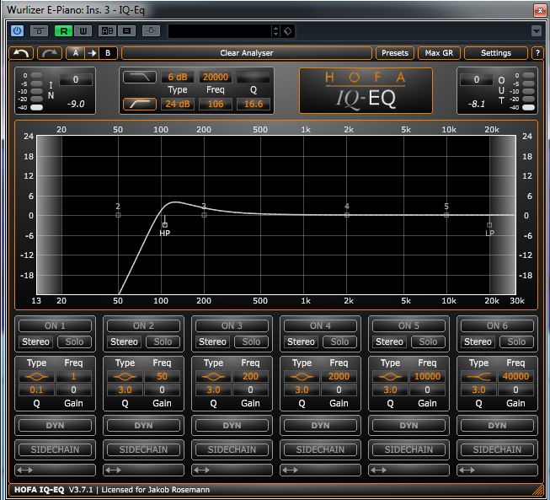Enable automation Read (R) button
The width and height of the screenshot is (550, 500).
(x=64, y=31)
